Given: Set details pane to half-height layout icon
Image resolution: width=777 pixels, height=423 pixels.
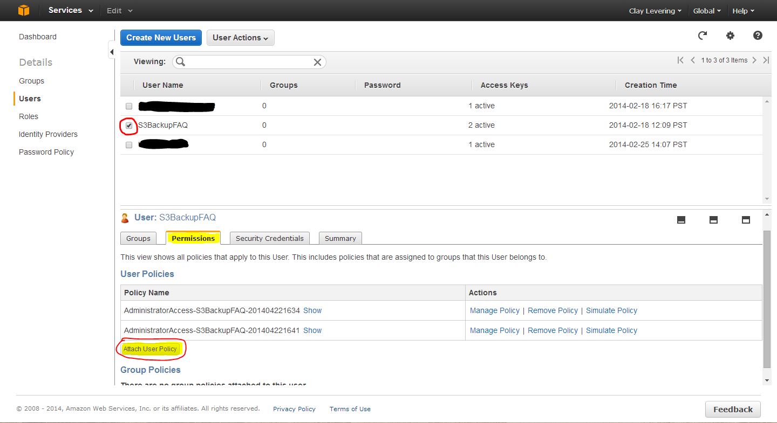Looking at the screenshot, I should pyautogui.click(x=713, y=220).
